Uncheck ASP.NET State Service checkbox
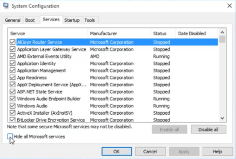Image resolution: width=236 pixels, height=159 pixels. tap(13, 92)
